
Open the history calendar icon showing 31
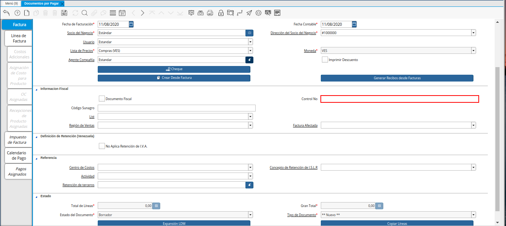(122, 13)
